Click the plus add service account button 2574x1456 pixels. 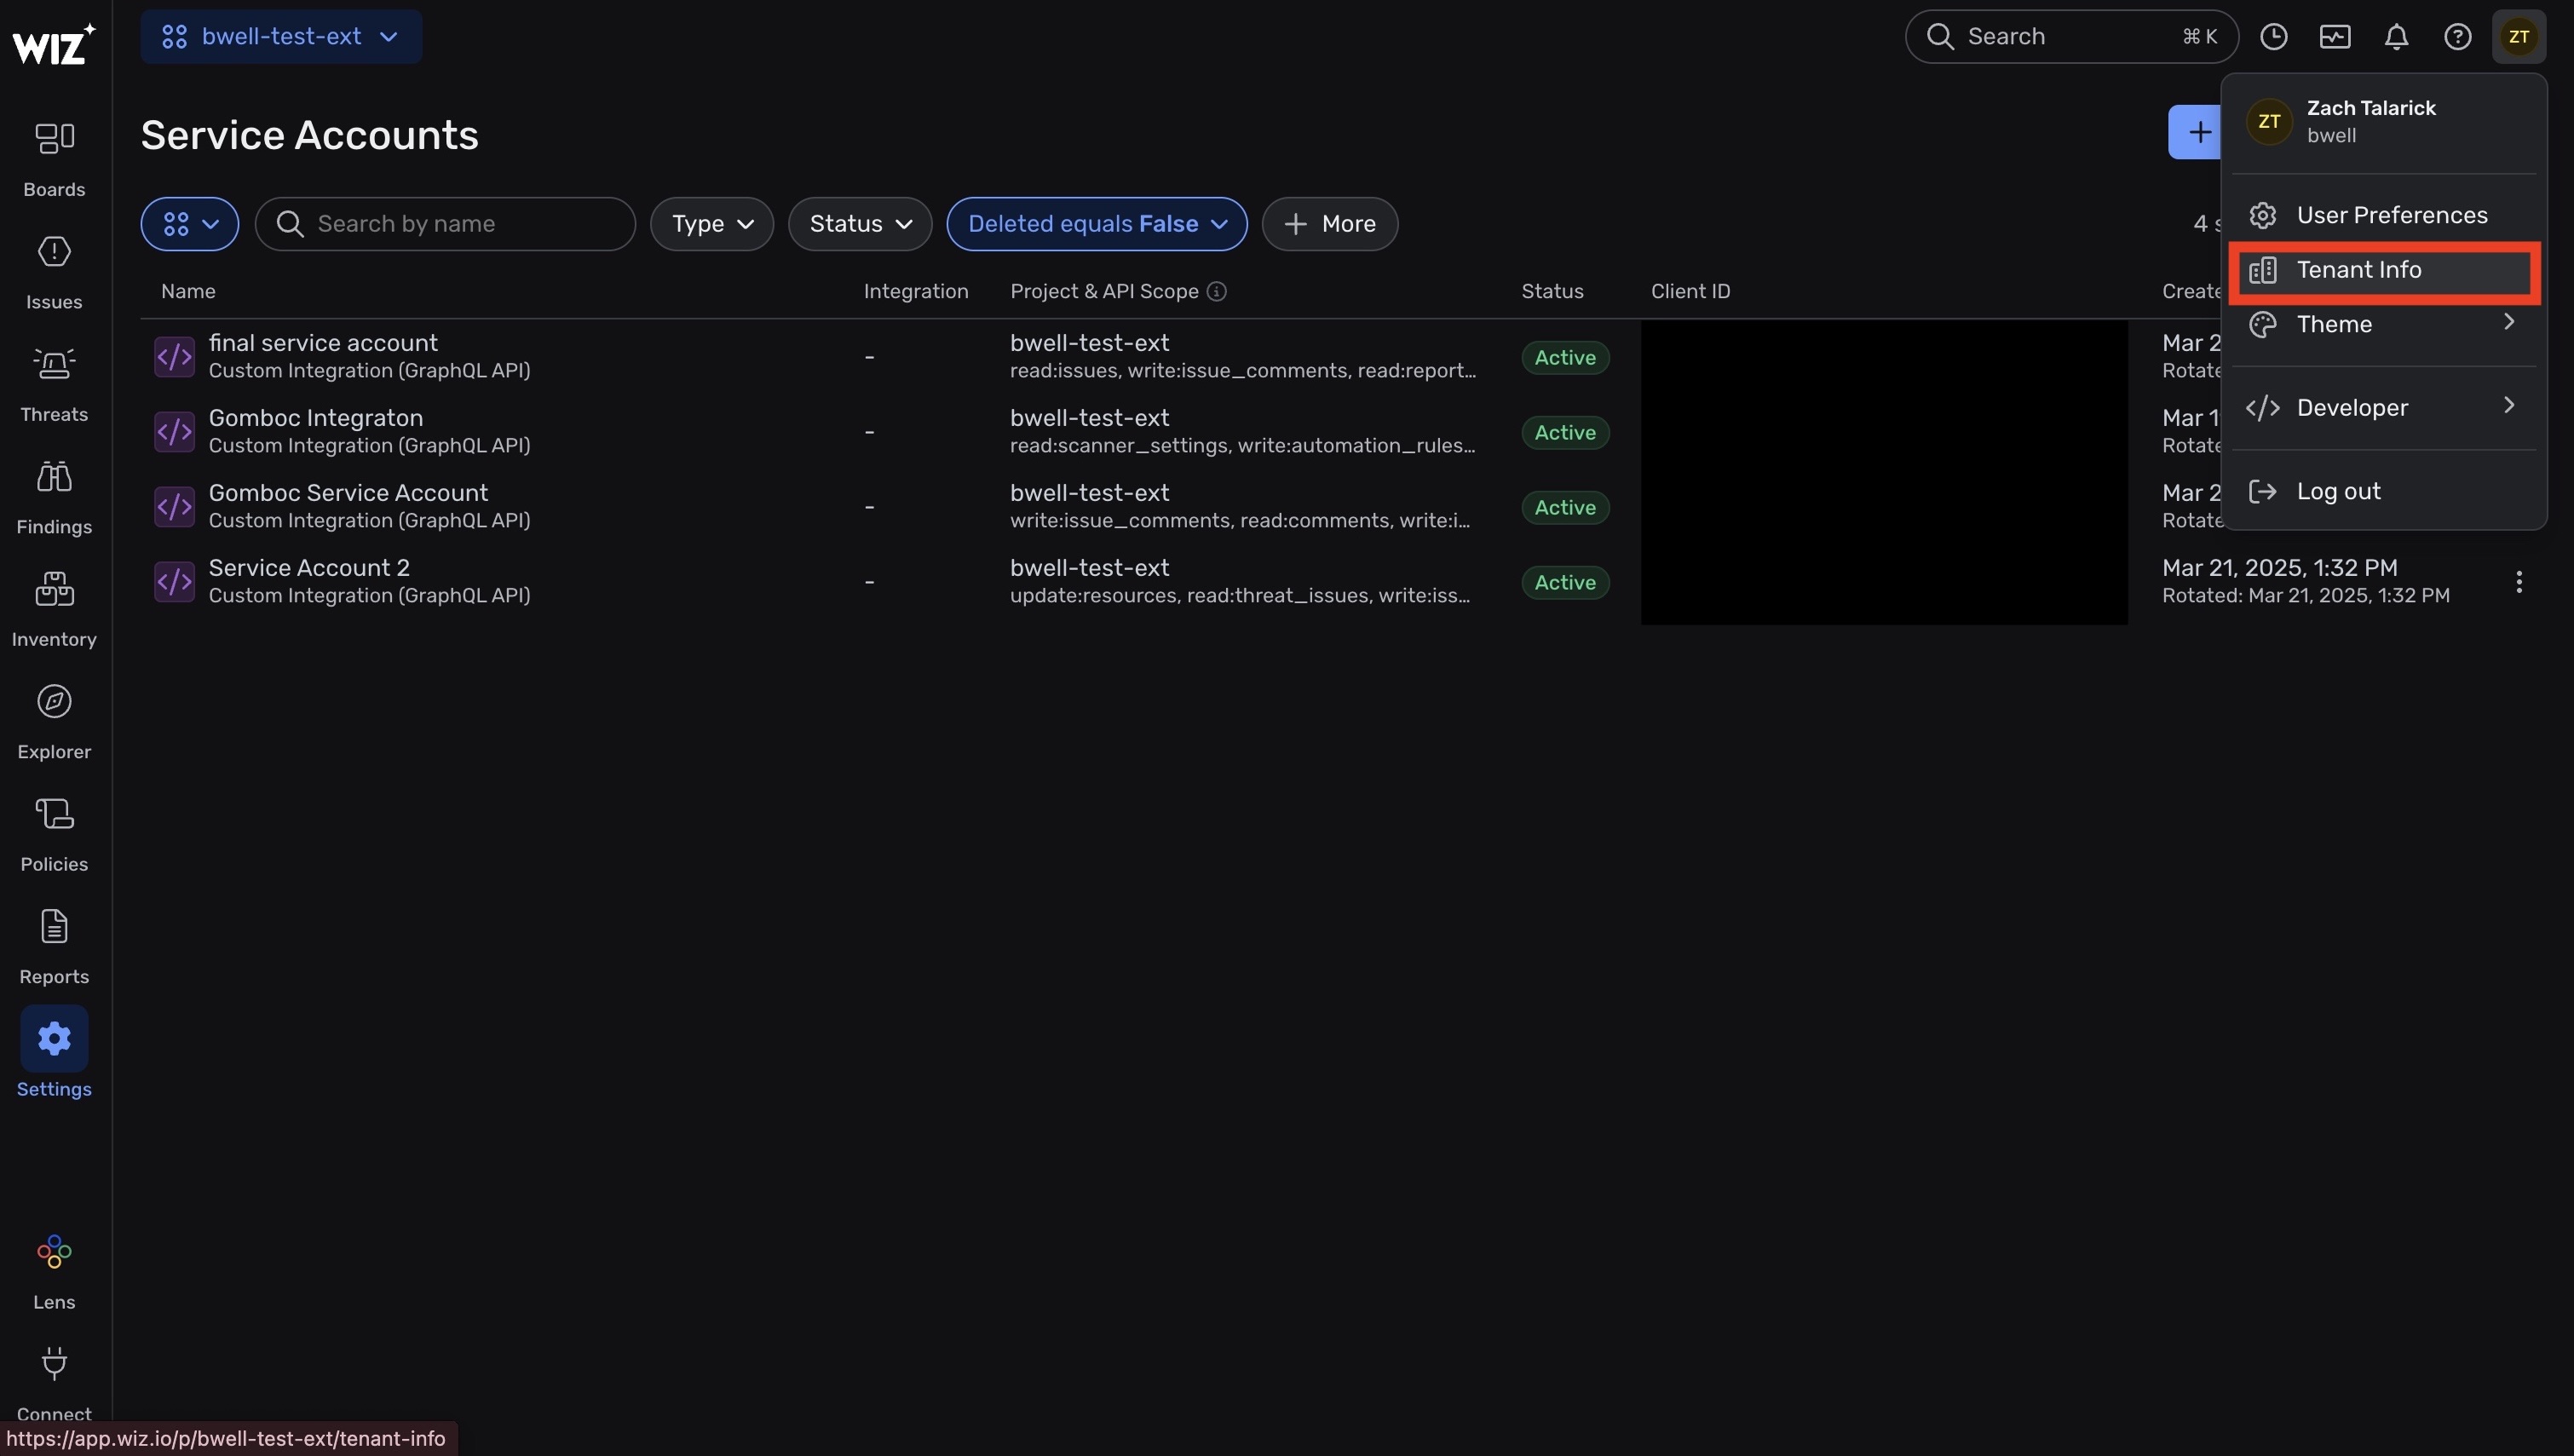[2196, 132]
